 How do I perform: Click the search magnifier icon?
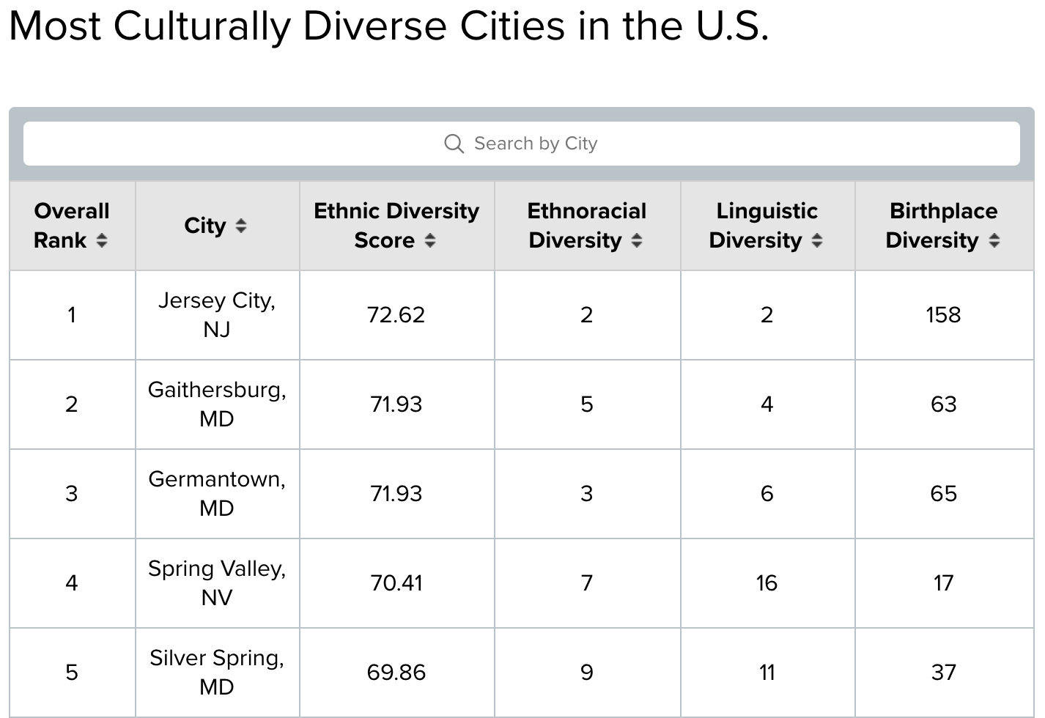pos(454,144)
